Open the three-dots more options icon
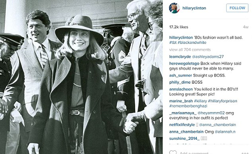The width and height of the screenshot is (252, 154). [x=245, y=153]
